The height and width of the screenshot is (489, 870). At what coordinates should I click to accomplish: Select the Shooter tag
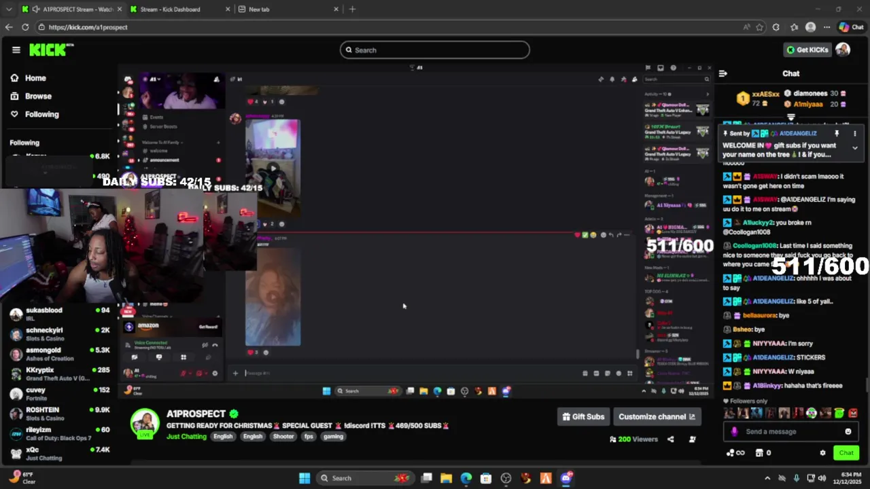click(283, 437)
